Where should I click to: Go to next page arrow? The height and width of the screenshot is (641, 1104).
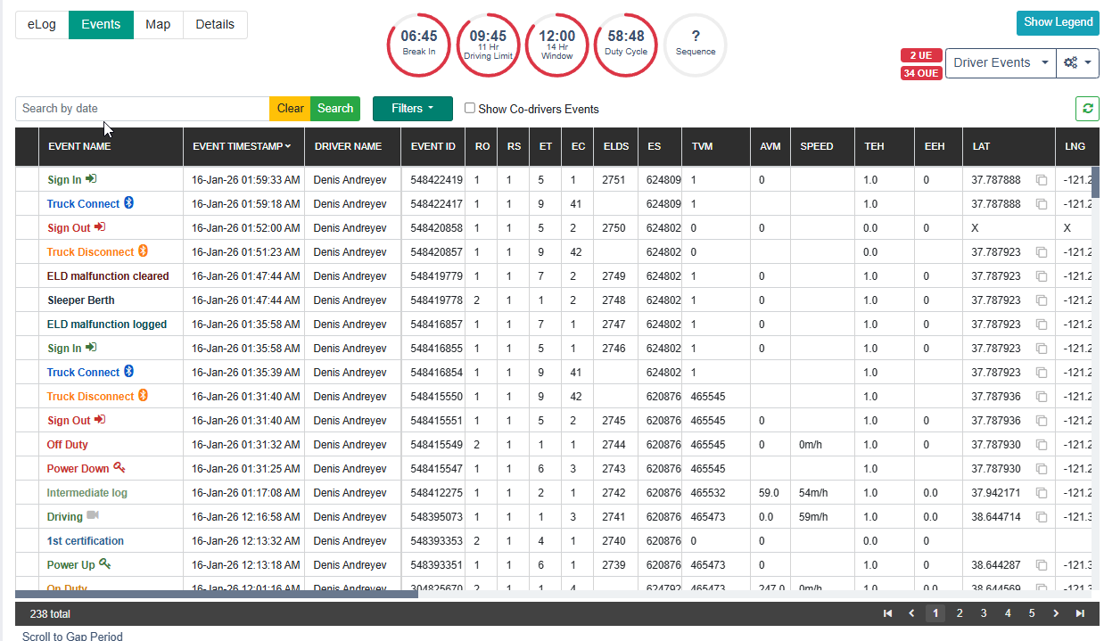[x=1056, y=613]
